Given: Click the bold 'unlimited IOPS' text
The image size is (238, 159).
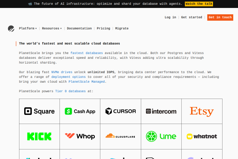Looking at the screenshot, I should pos(101,72).
